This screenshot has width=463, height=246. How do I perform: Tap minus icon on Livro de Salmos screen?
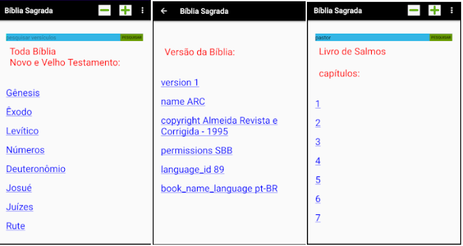point(413,11)
